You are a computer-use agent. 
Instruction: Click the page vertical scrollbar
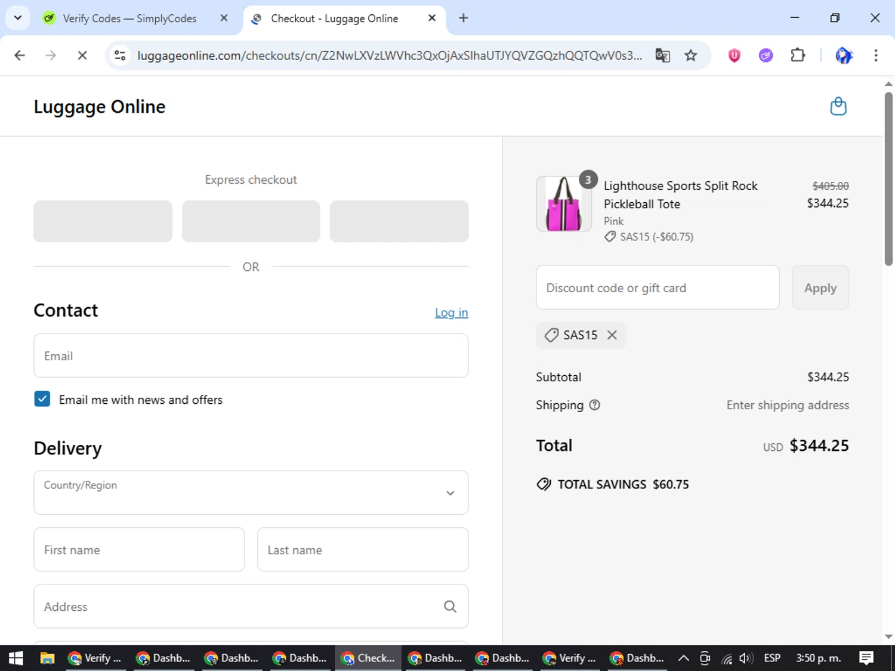888,179
